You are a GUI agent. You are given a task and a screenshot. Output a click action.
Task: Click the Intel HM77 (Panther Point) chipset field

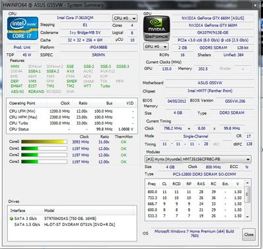click(210, 91)
